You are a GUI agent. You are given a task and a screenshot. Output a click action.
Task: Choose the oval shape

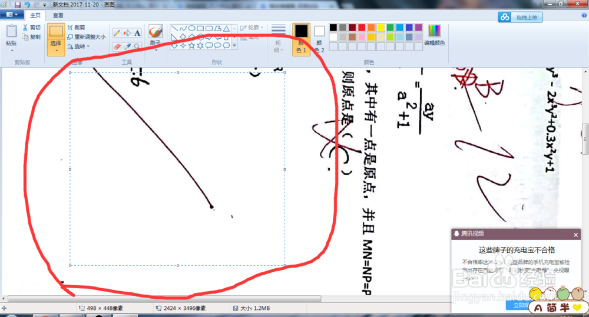pyautogui.click(x=191, y=28)
